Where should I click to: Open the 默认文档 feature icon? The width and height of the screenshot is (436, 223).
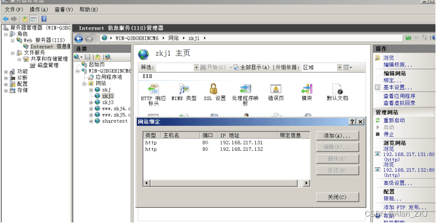click(337, 89)
